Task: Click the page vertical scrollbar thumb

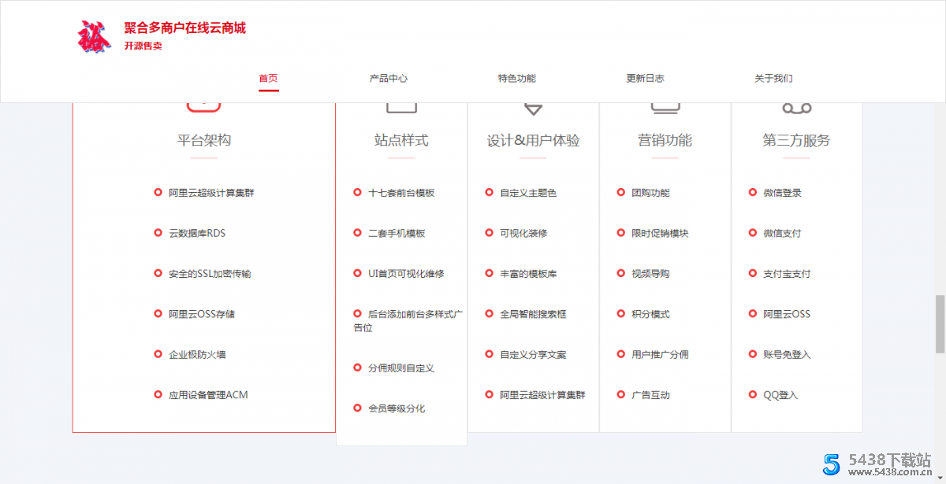Action: pos(939,324)
